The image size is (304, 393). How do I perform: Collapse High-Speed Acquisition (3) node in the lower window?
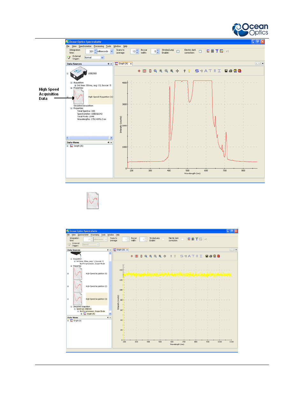pos(68,299)
